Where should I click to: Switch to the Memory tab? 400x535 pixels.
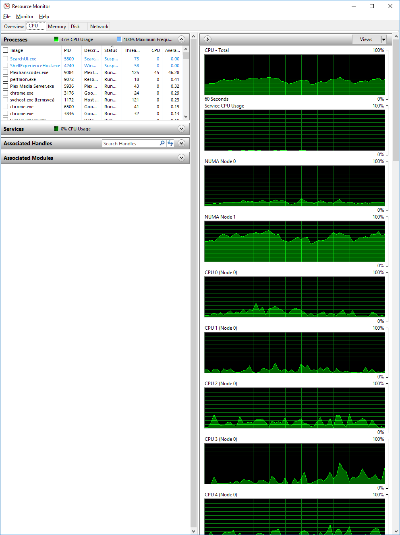point(57,27)
